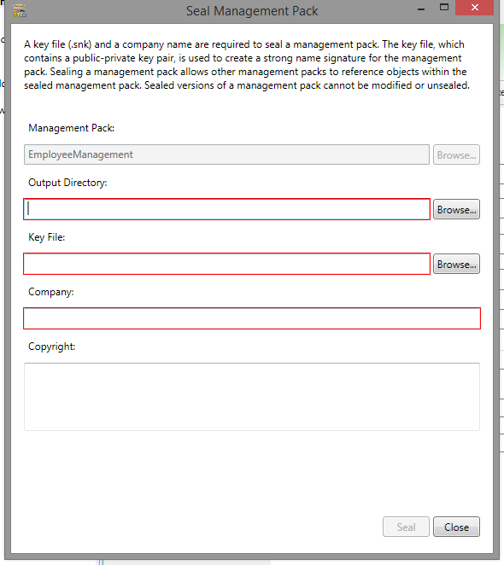Browse for the Output Directory
Viewport: 504px width, 565px height.
(x=456, y=209)
